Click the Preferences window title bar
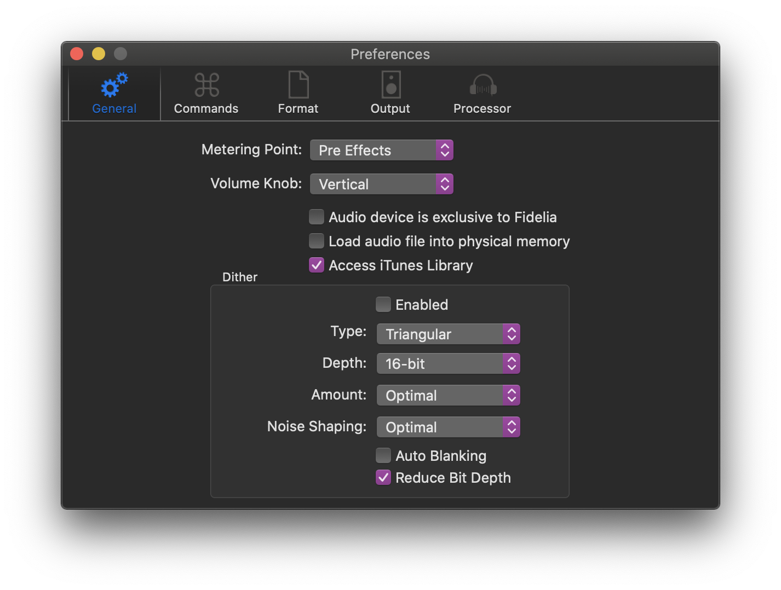The height and width of the screenshot is (590, 781). (390, 54)
